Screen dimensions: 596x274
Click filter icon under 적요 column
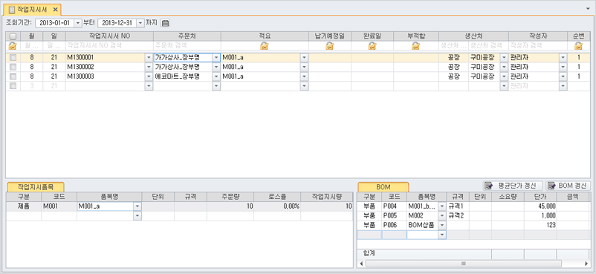(264, 46)
